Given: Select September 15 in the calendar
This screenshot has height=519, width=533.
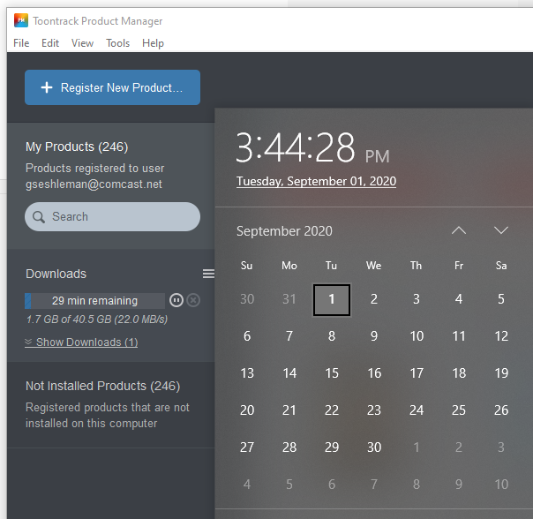Looking at the screenshot, I should pos(332,373).
